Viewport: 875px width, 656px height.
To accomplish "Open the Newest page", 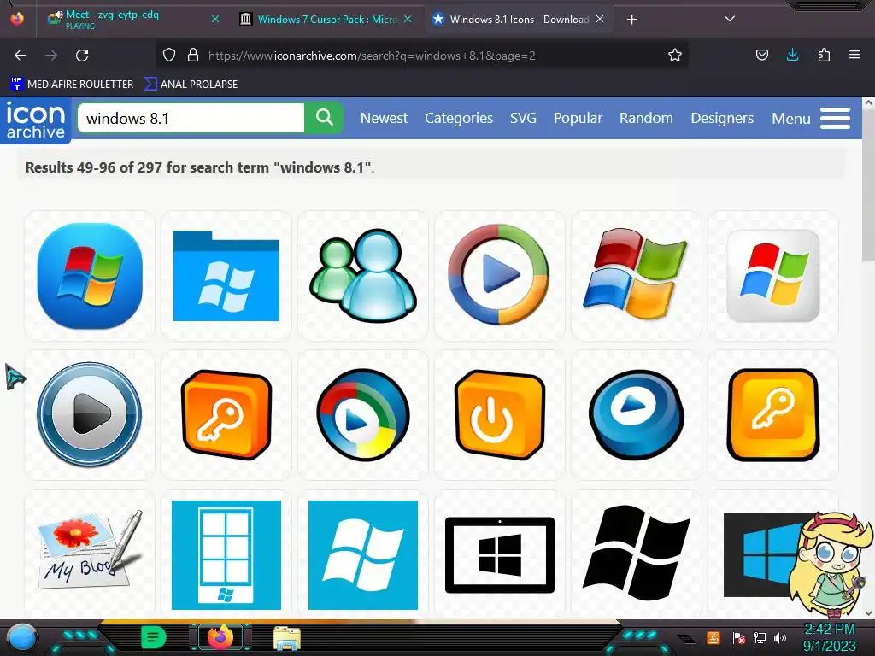I will pyautogui.click(x=384, y=118).
